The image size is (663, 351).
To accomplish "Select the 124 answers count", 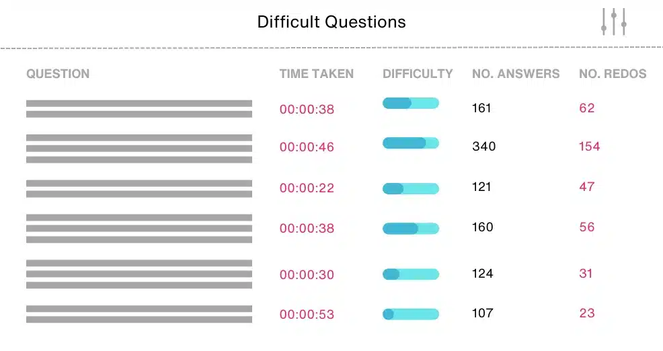I will [482, 273].
